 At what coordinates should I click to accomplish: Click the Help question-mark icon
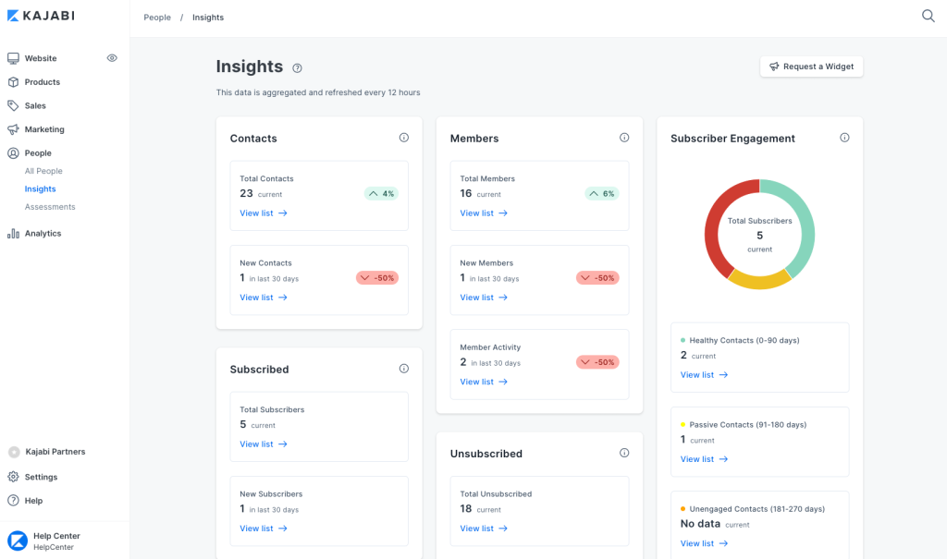[x=13, y=501]
